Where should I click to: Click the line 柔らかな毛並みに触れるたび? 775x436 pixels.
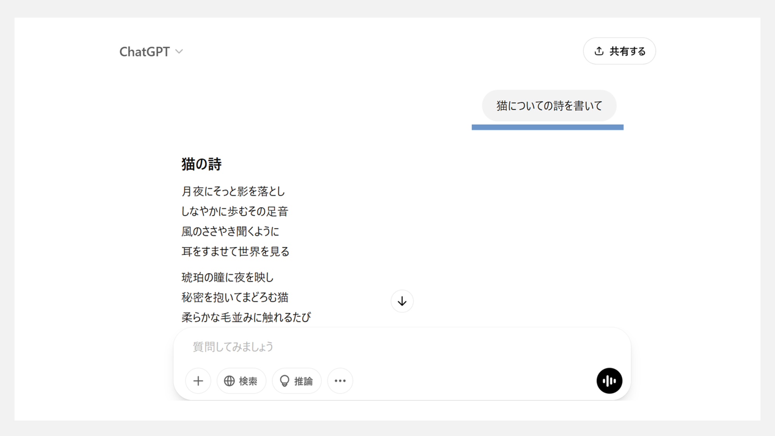[x=246, y=317]
